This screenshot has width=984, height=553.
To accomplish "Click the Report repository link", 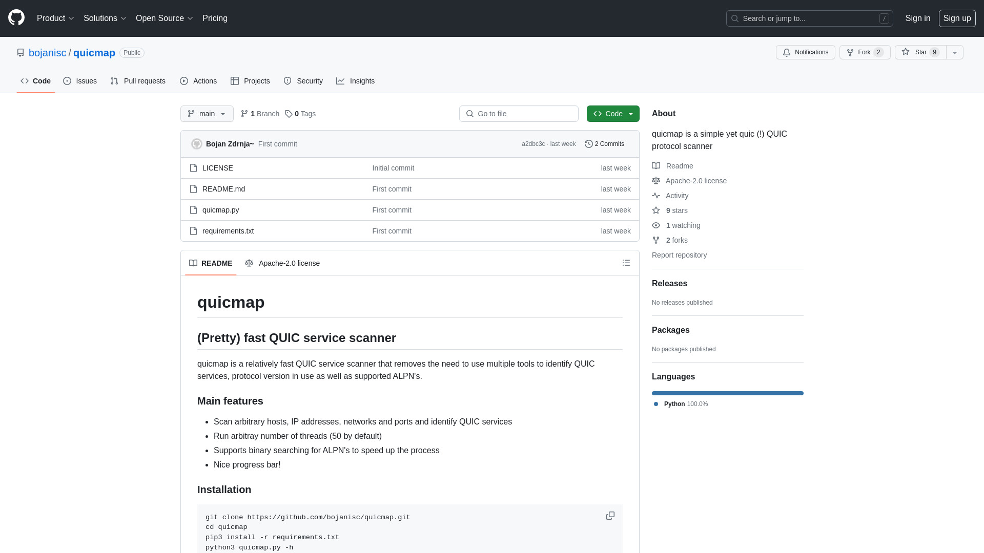I will (679, 255).
